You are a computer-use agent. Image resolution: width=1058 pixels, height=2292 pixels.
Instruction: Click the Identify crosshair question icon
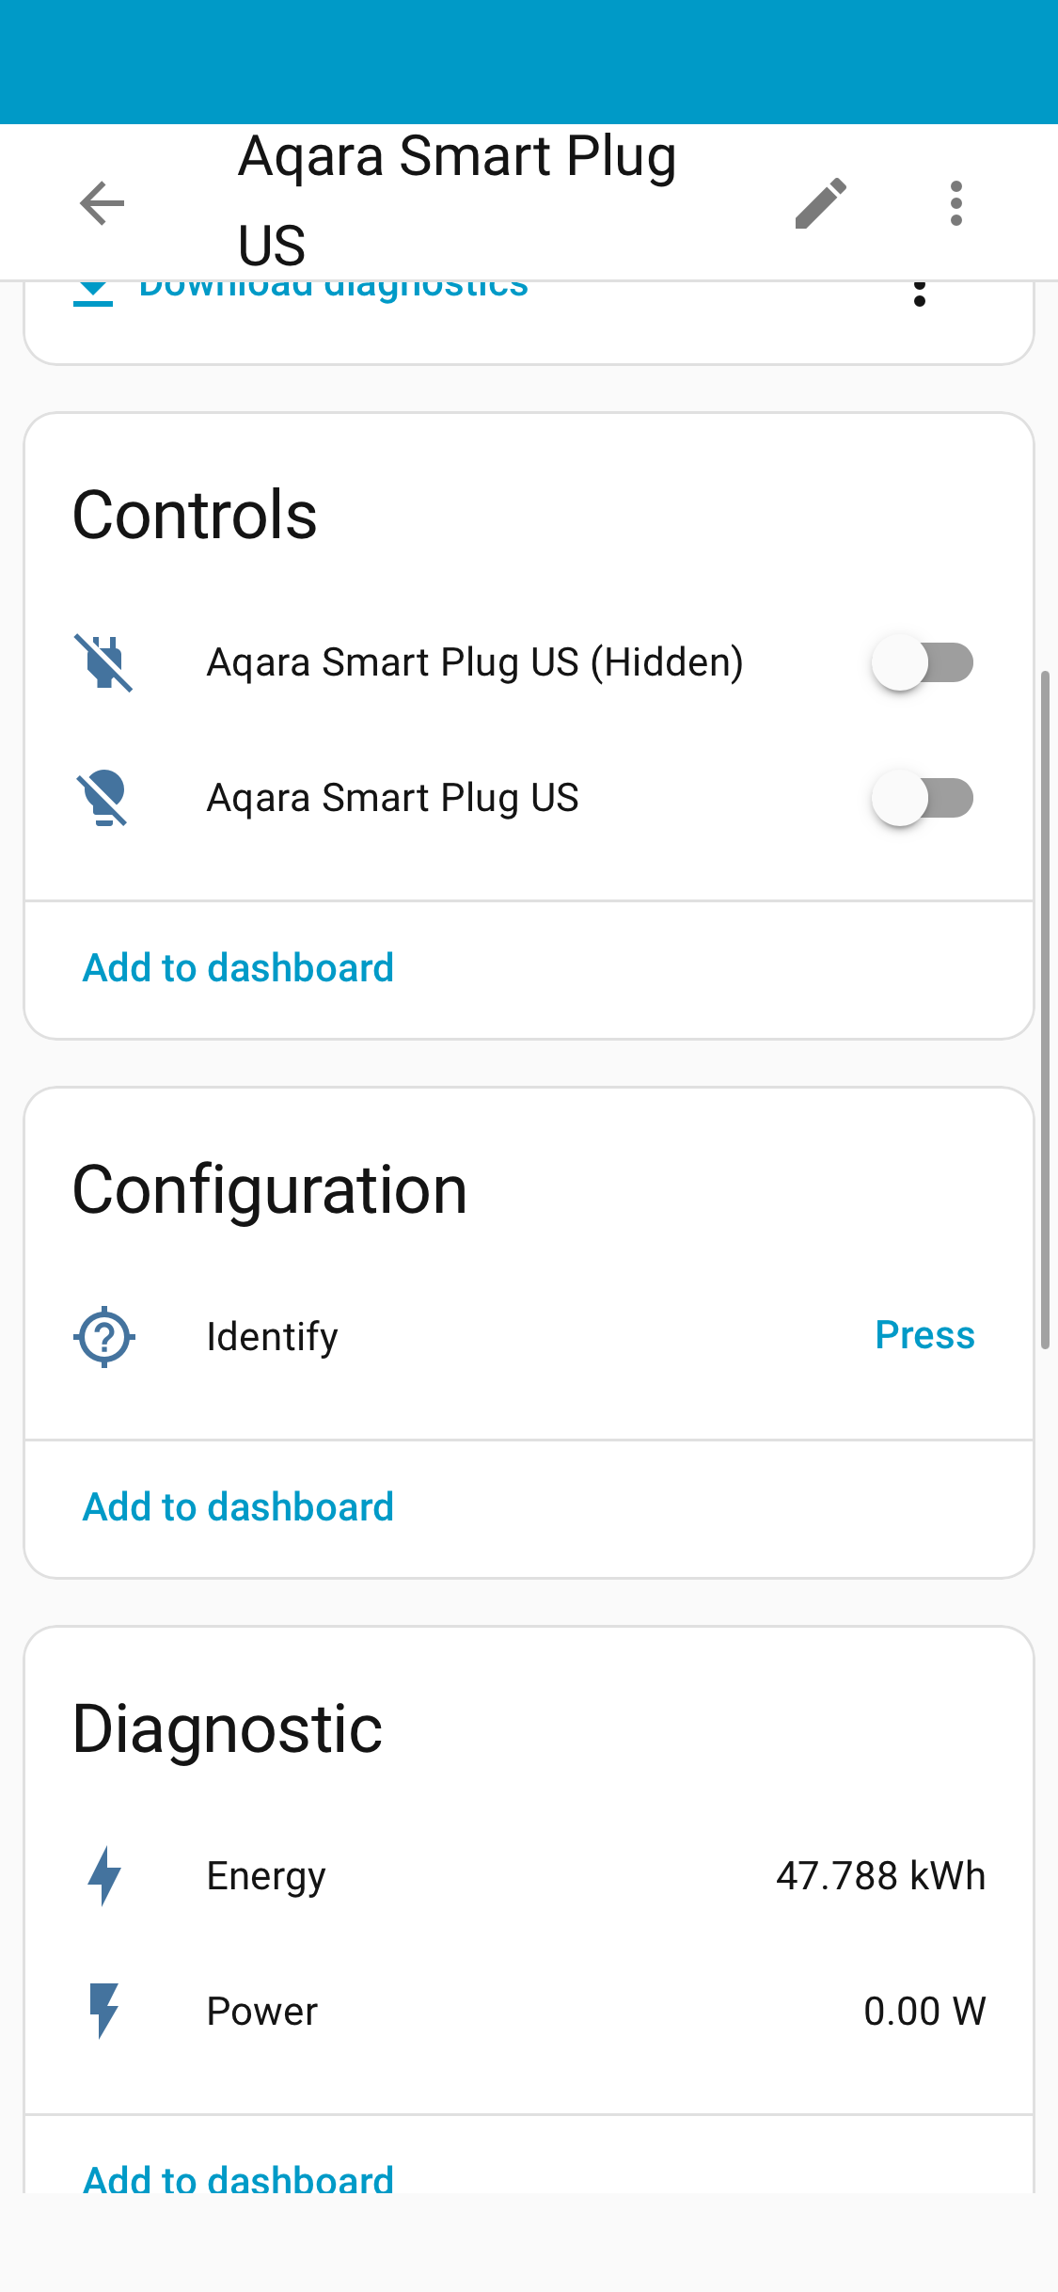tap(104, 1336)
